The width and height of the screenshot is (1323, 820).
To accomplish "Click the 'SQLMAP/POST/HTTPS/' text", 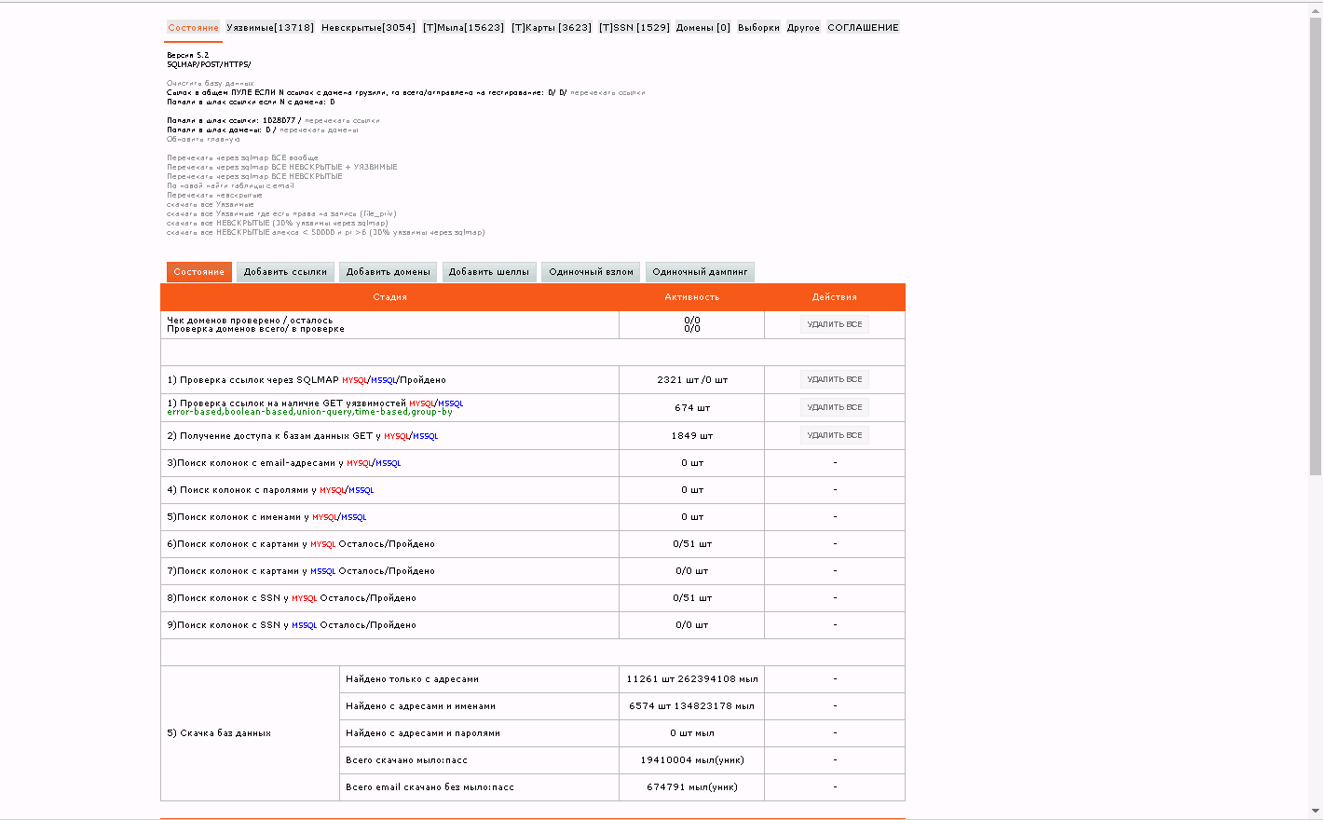I will pos(209,65).
